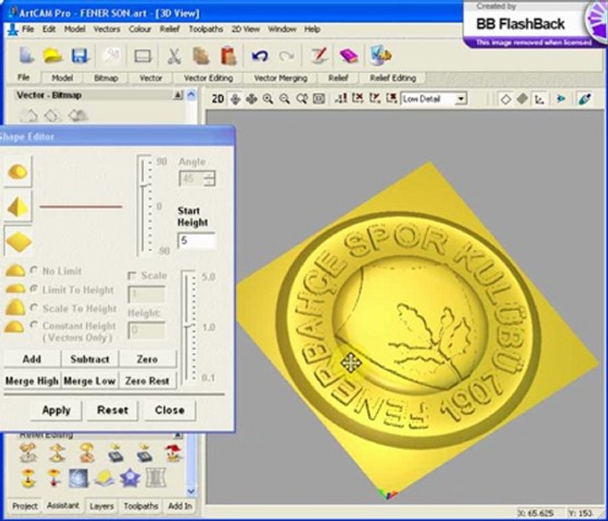Click the Zero Rest button
Viewport: 608px width, 521px height.
(x=147, y=381)
